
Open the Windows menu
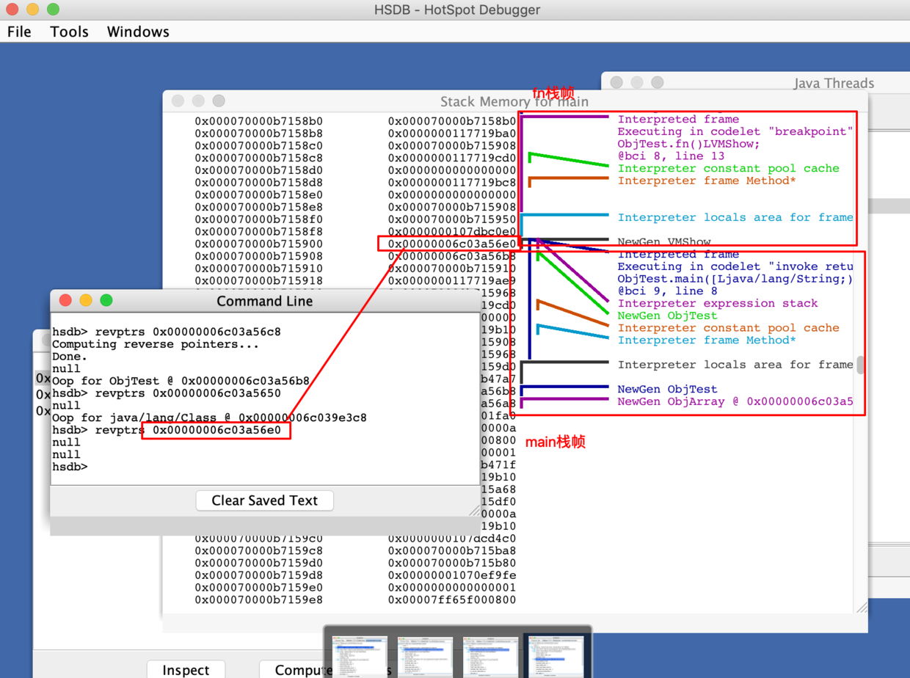click(138, 32)
